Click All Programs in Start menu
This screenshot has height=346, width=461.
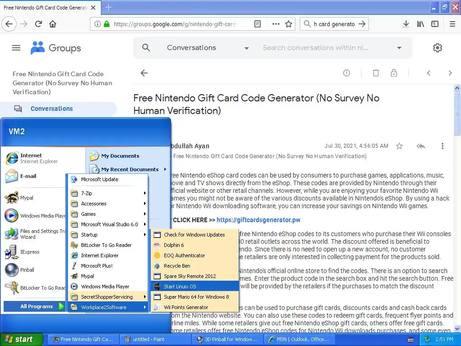coord(34,306)
